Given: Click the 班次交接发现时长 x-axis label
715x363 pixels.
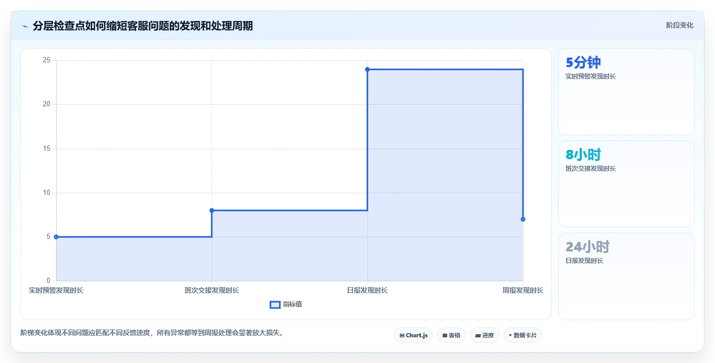Looking at the screenshot, I should point(212,290).
